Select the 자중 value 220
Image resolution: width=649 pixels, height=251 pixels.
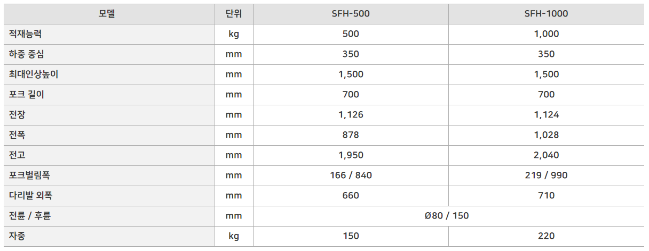(546, 236)
